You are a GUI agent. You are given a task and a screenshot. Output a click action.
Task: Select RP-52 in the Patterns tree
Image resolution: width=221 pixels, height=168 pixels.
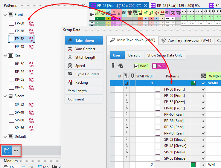click(19, 80)
